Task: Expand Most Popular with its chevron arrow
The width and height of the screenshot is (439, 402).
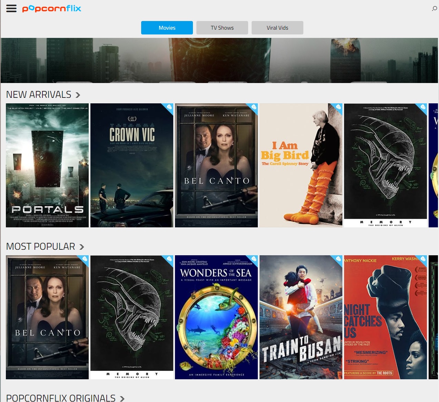Action: [82, 247]
